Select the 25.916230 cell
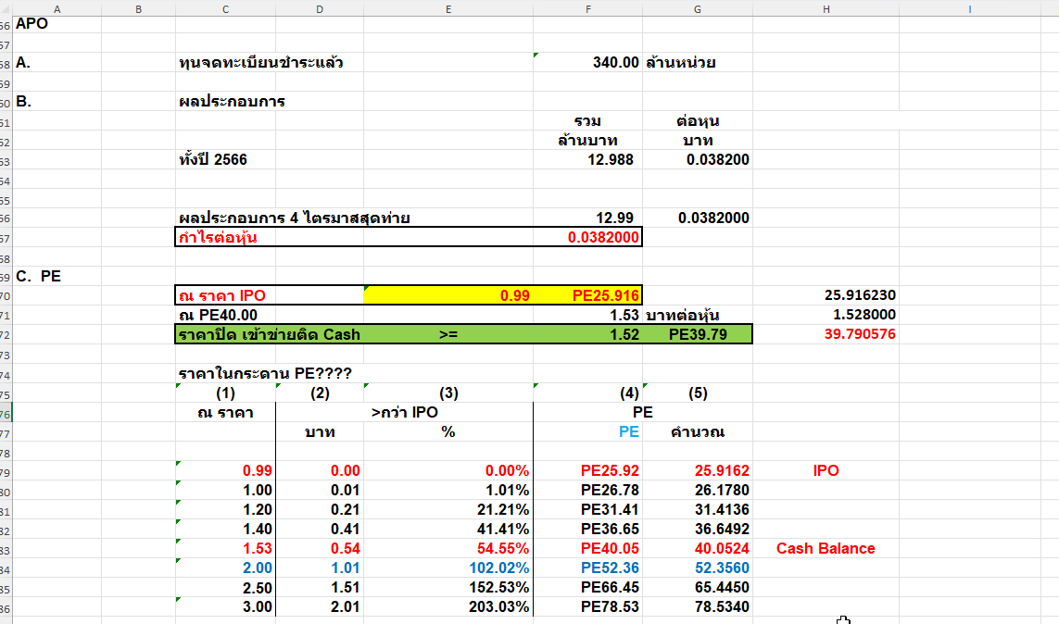 [826, 295]
